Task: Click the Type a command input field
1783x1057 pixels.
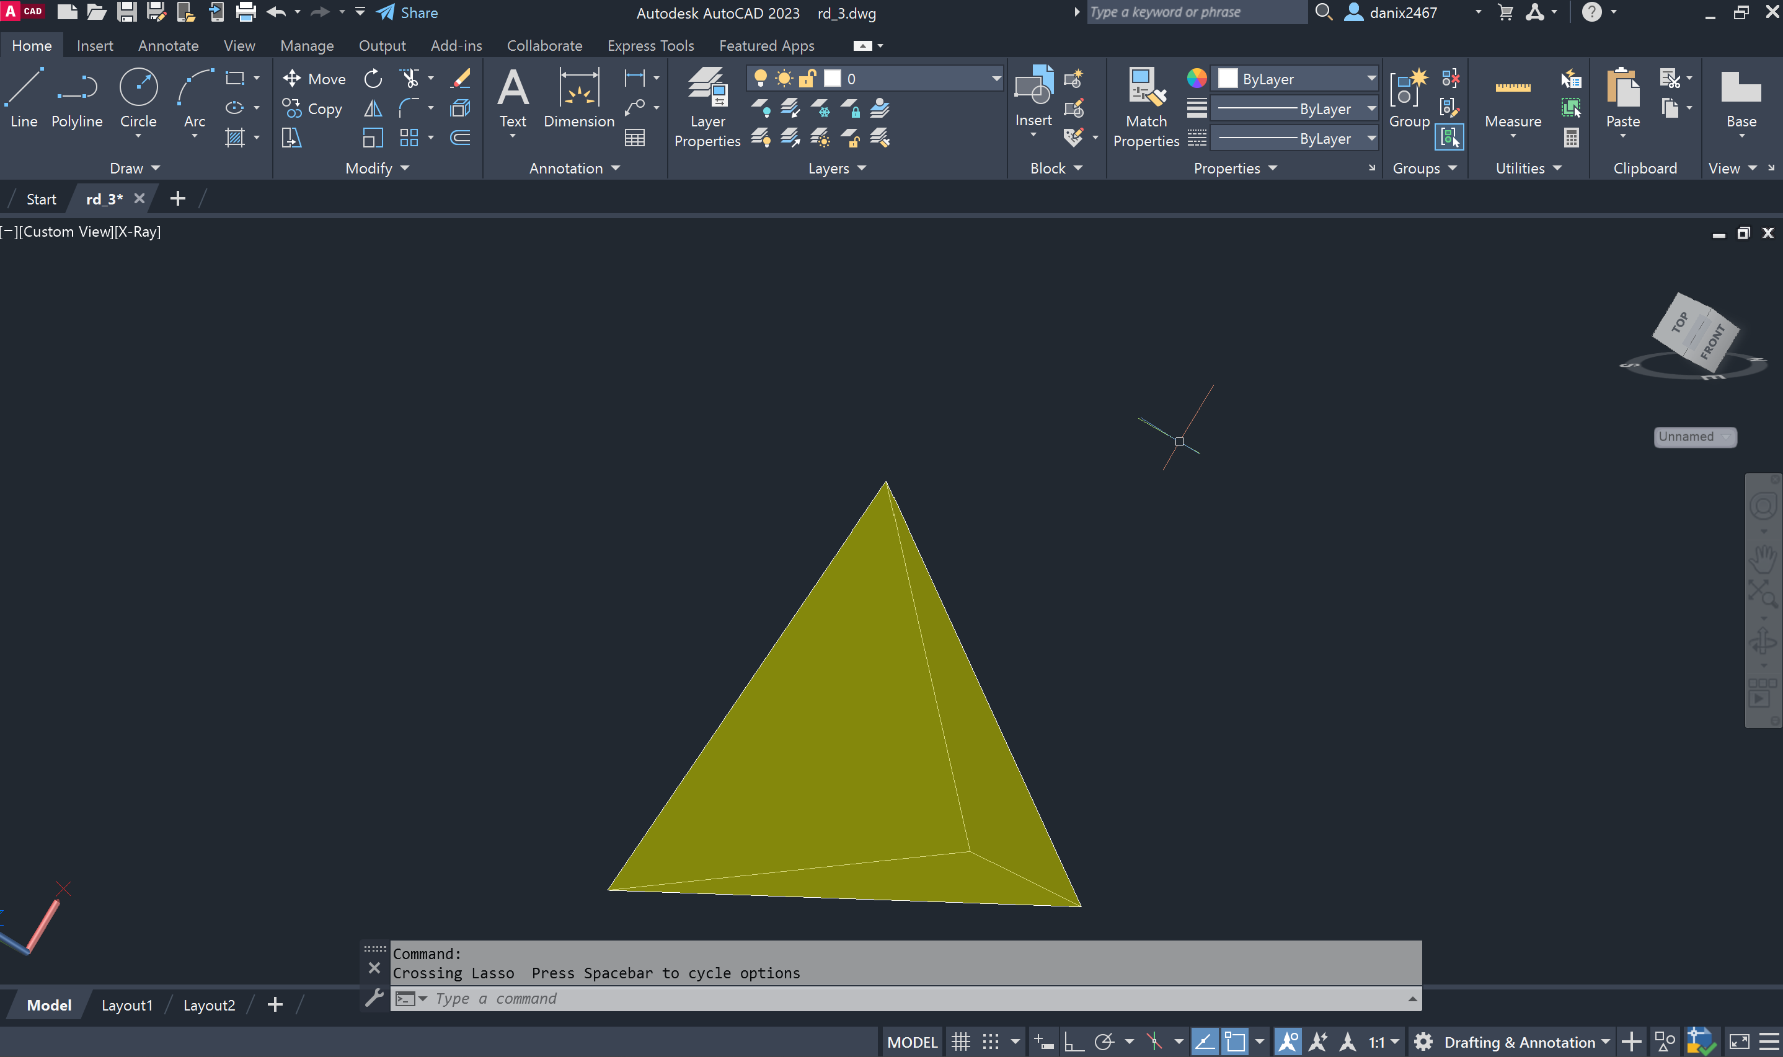Action: [x=855, y=999]
